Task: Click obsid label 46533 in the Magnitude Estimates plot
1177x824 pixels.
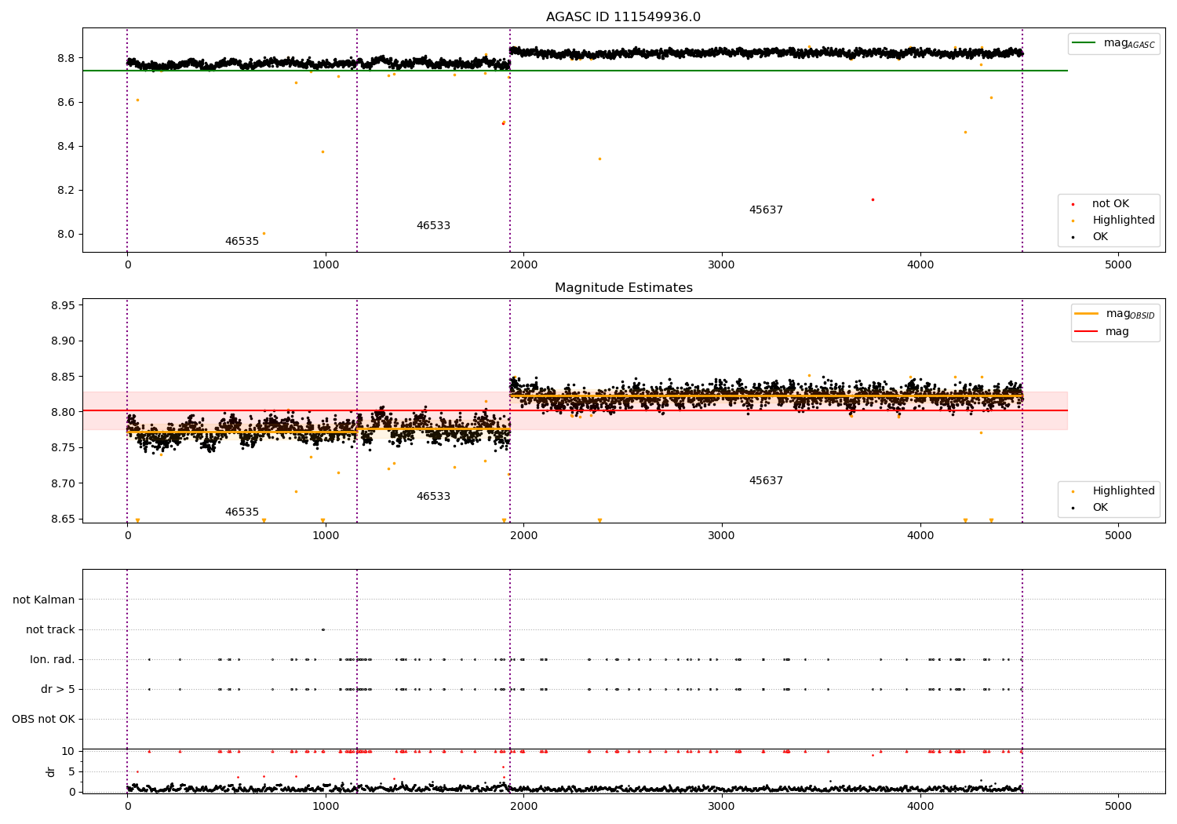Action: coord(433,497)
